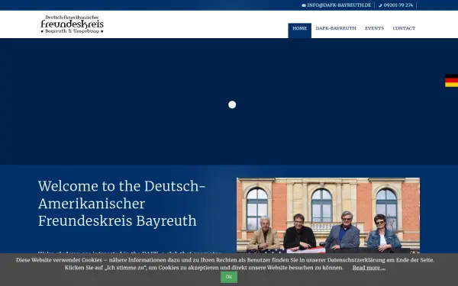Screen dimensions: 458x286
Task: Go to the EVENTS page
Action: [x=375, y=28]
